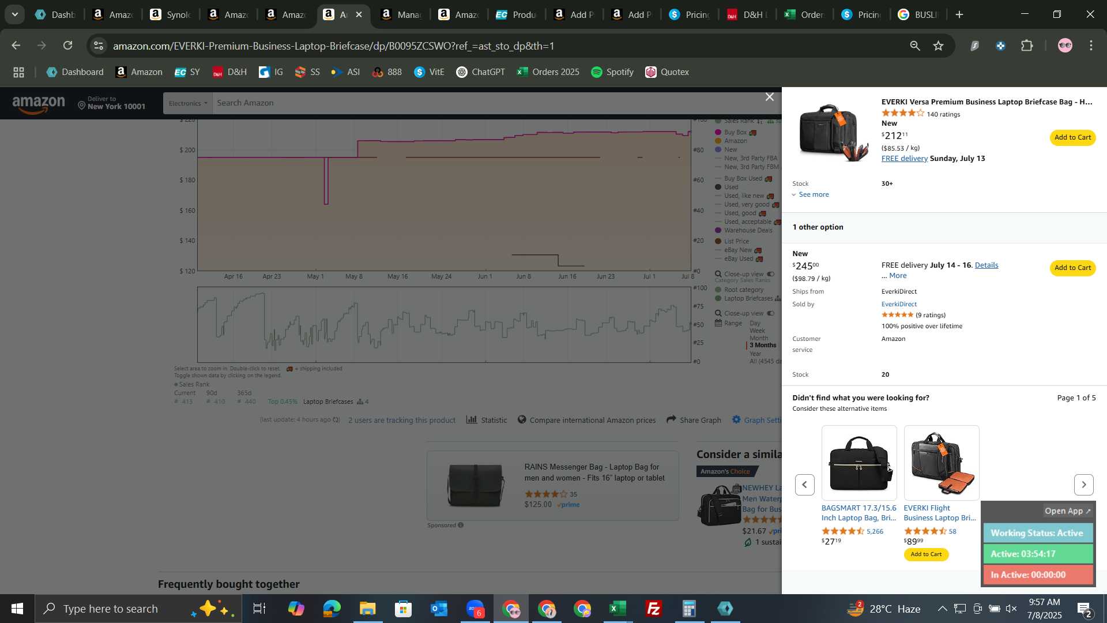Expand See more under stock details

click(811, 194)
